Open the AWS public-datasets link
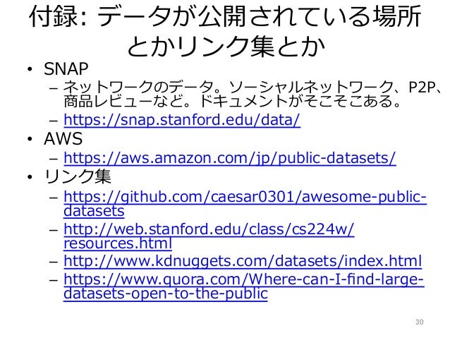450x338 pixels. click(230, 158)
